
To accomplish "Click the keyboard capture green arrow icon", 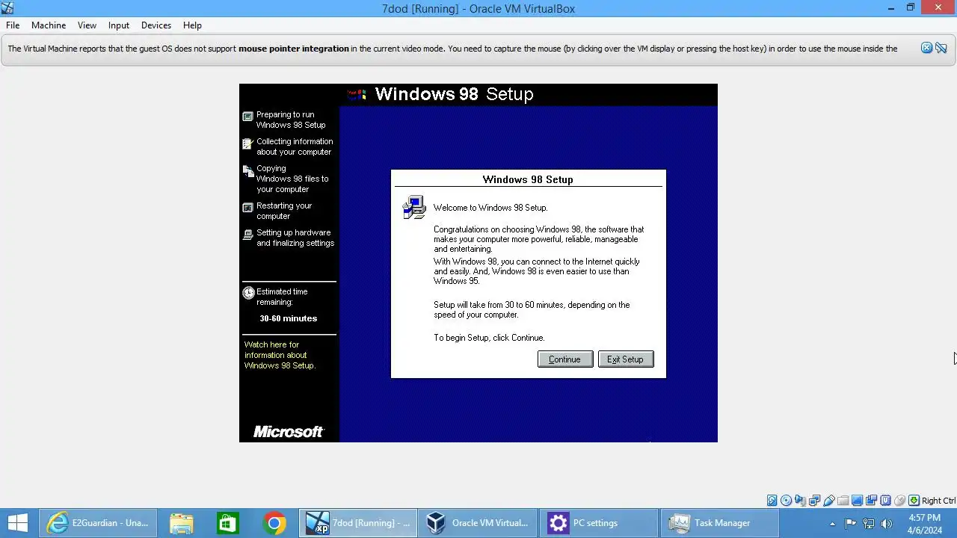I will pyautogui.click(x=914, y=501).
